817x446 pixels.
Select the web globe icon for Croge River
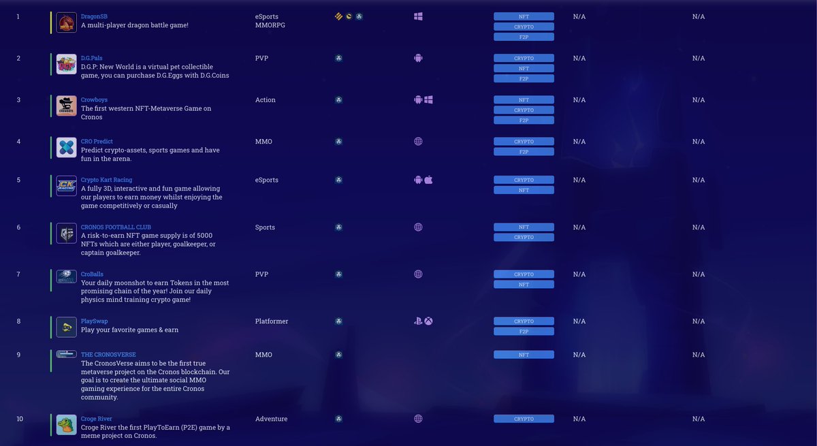point(418,419)
